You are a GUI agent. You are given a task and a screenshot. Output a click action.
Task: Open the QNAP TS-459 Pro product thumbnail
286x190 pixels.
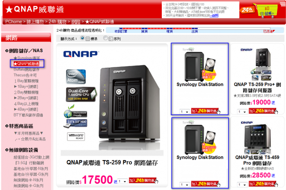click(257, 137)
